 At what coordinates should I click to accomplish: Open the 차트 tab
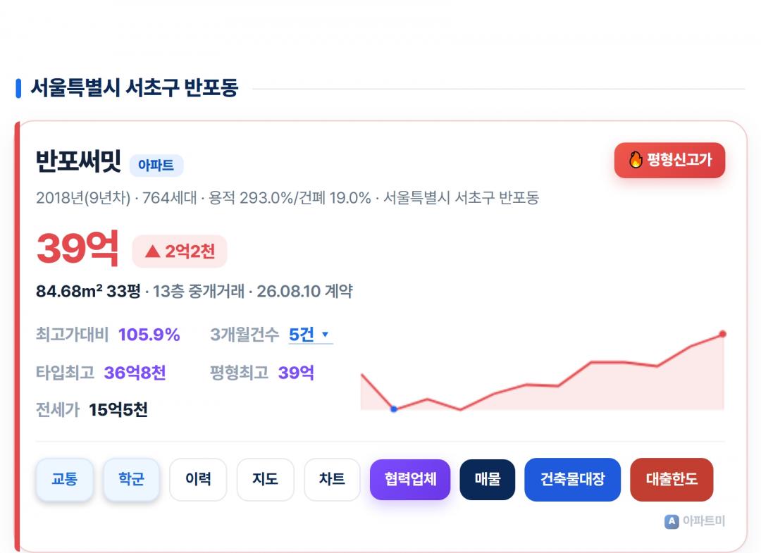coord(332,479)
